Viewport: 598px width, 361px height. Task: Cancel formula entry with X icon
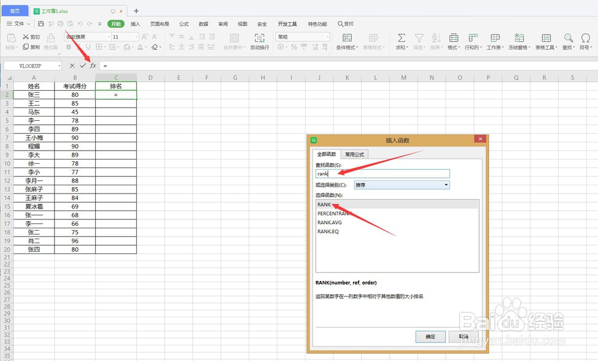pos(72,66)
